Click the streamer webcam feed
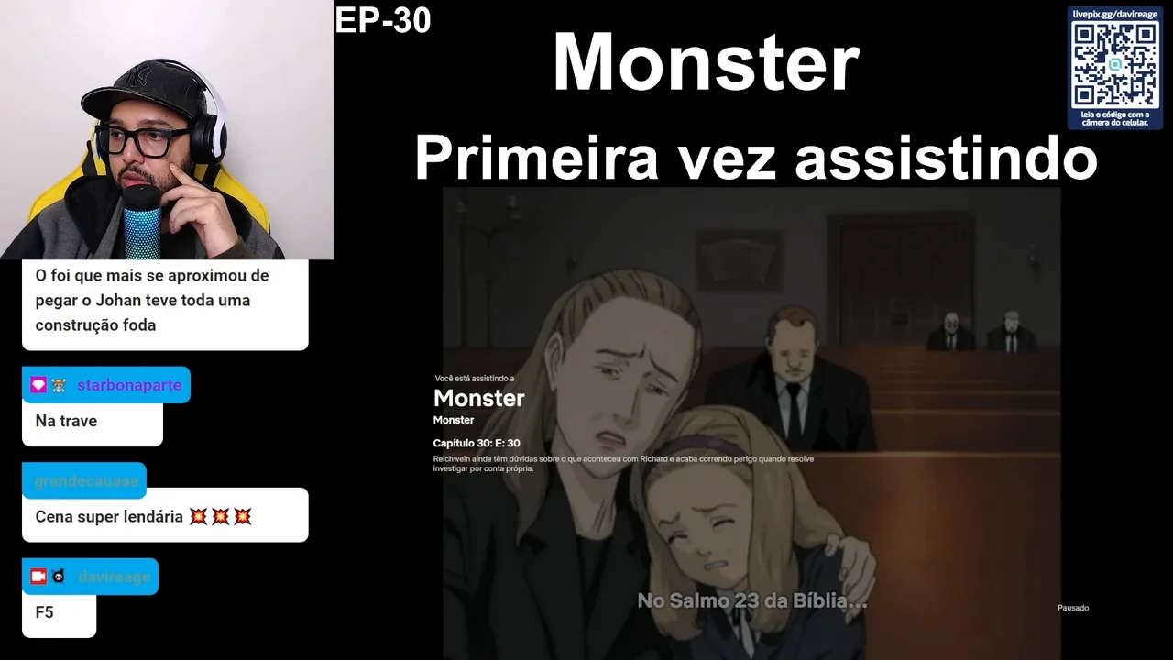 167,130
